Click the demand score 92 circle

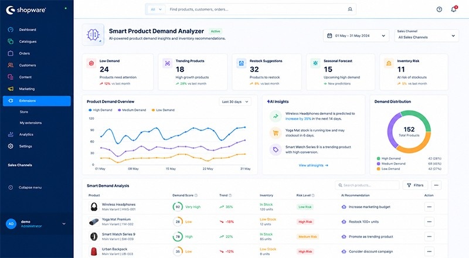pyautogui.click(x=178, y=207)
